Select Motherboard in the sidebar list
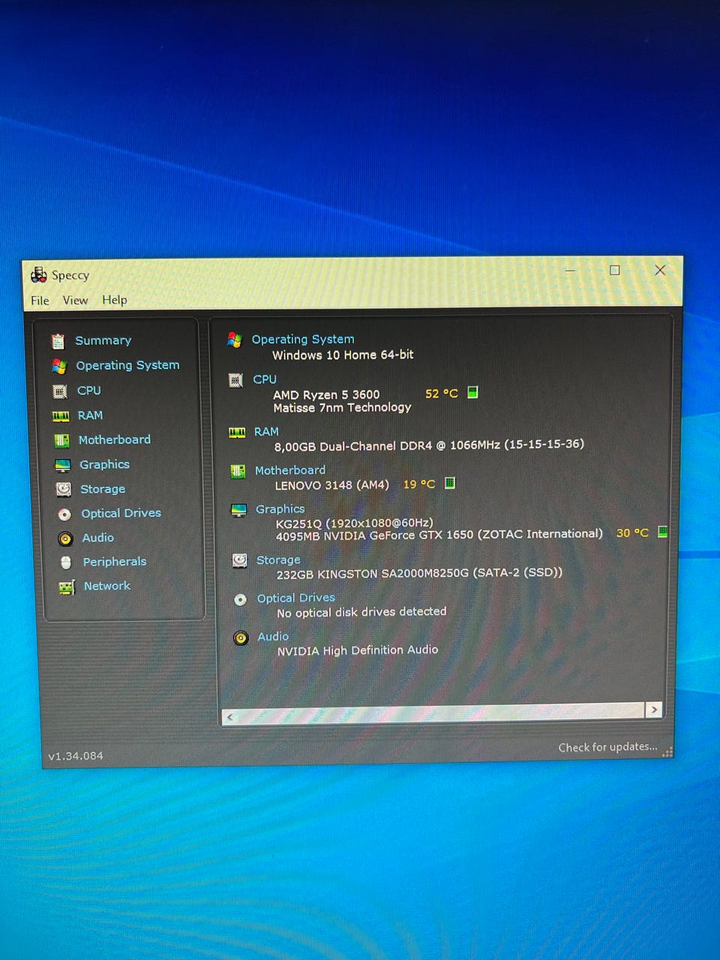720x960 pixels. (x=115, y=439)
